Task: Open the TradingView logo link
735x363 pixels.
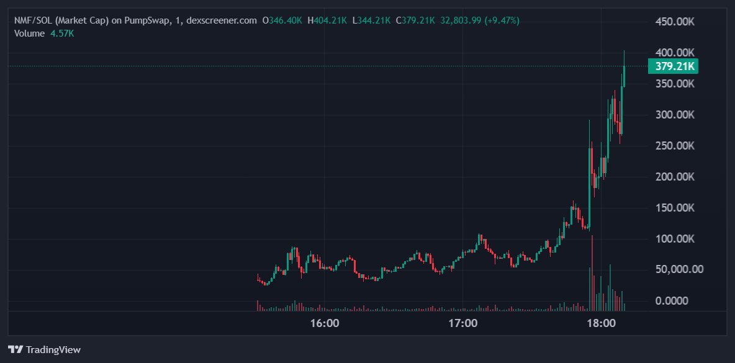Action: coord(45,349)
